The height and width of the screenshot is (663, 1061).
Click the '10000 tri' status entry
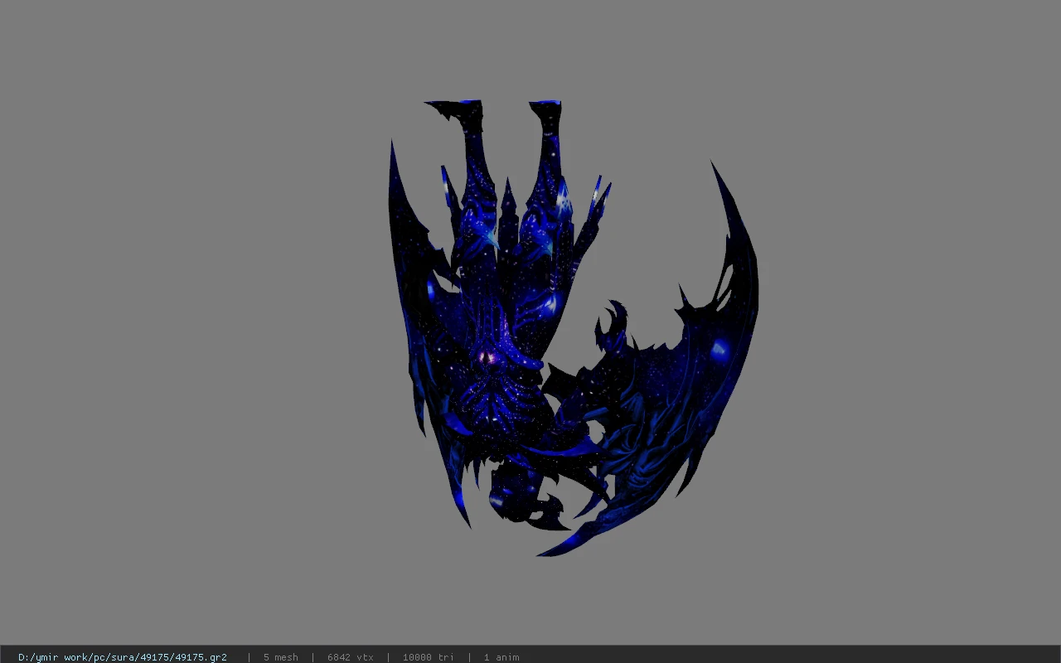[x=428, y=657]
